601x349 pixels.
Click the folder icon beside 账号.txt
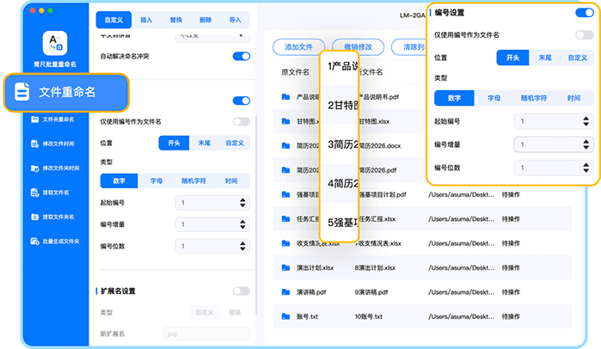285,316
